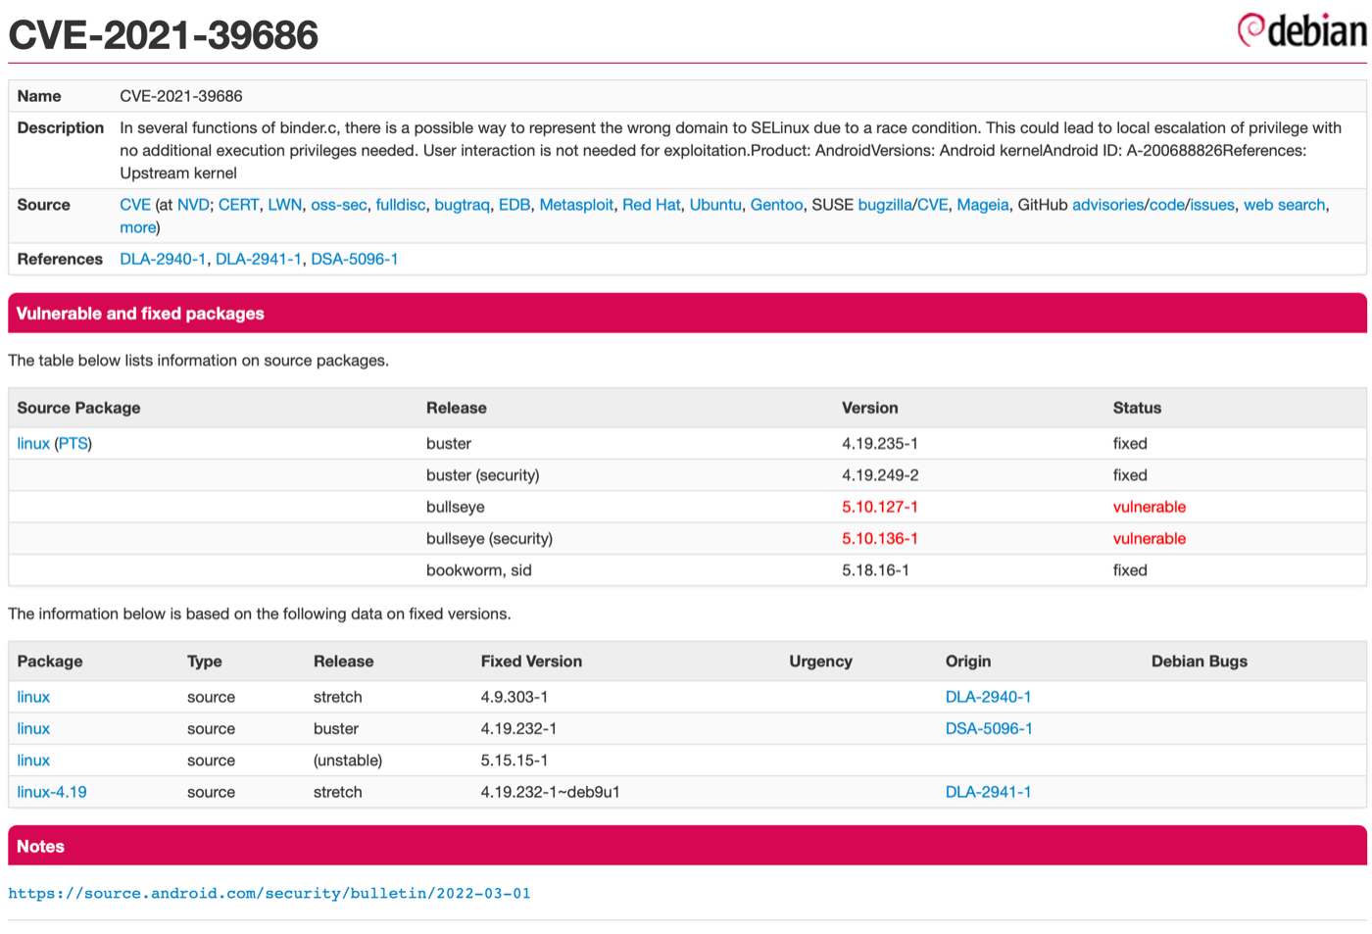Click the CVE-2021-39686 page heading

coord(163,35)
